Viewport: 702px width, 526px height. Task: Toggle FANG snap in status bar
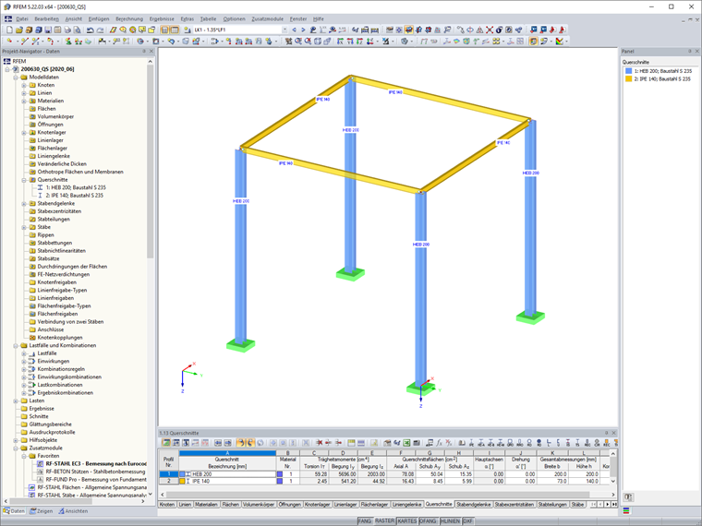pos(365,521)
